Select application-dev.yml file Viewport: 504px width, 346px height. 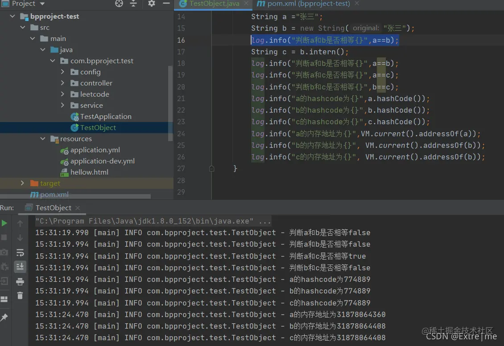coord(103,161)
